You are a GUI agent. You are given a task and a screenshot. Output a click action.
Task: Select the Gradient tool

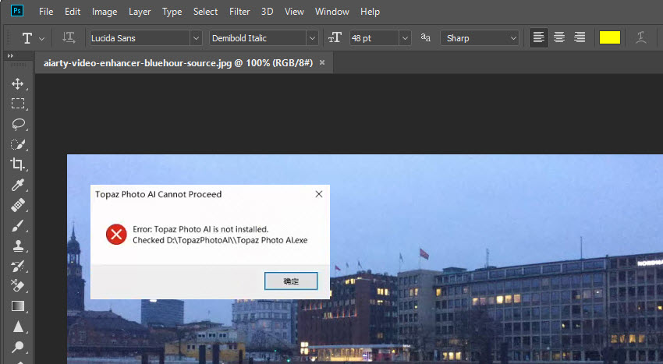[18, 306]
